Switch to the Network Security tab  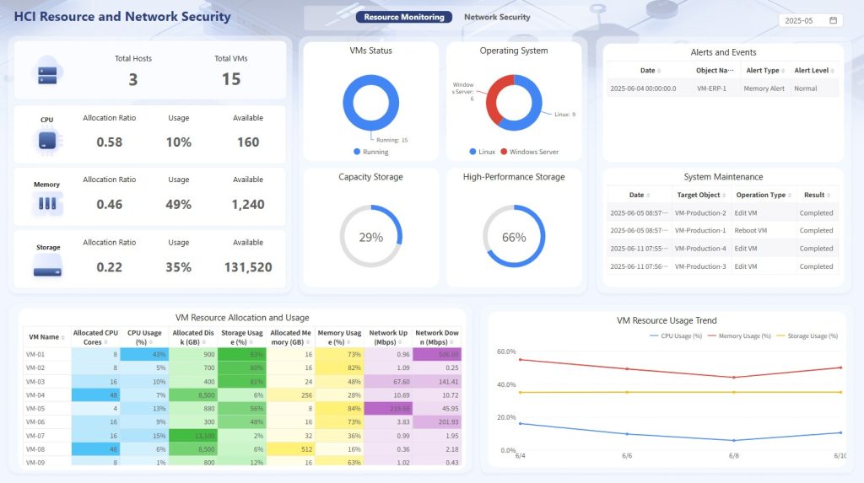tap(497, 17)
